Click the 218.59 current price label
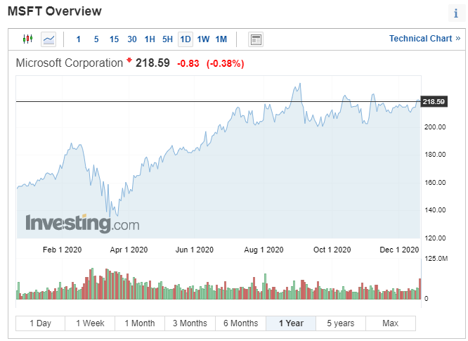 pyautogui.click(x=433, y=102)
